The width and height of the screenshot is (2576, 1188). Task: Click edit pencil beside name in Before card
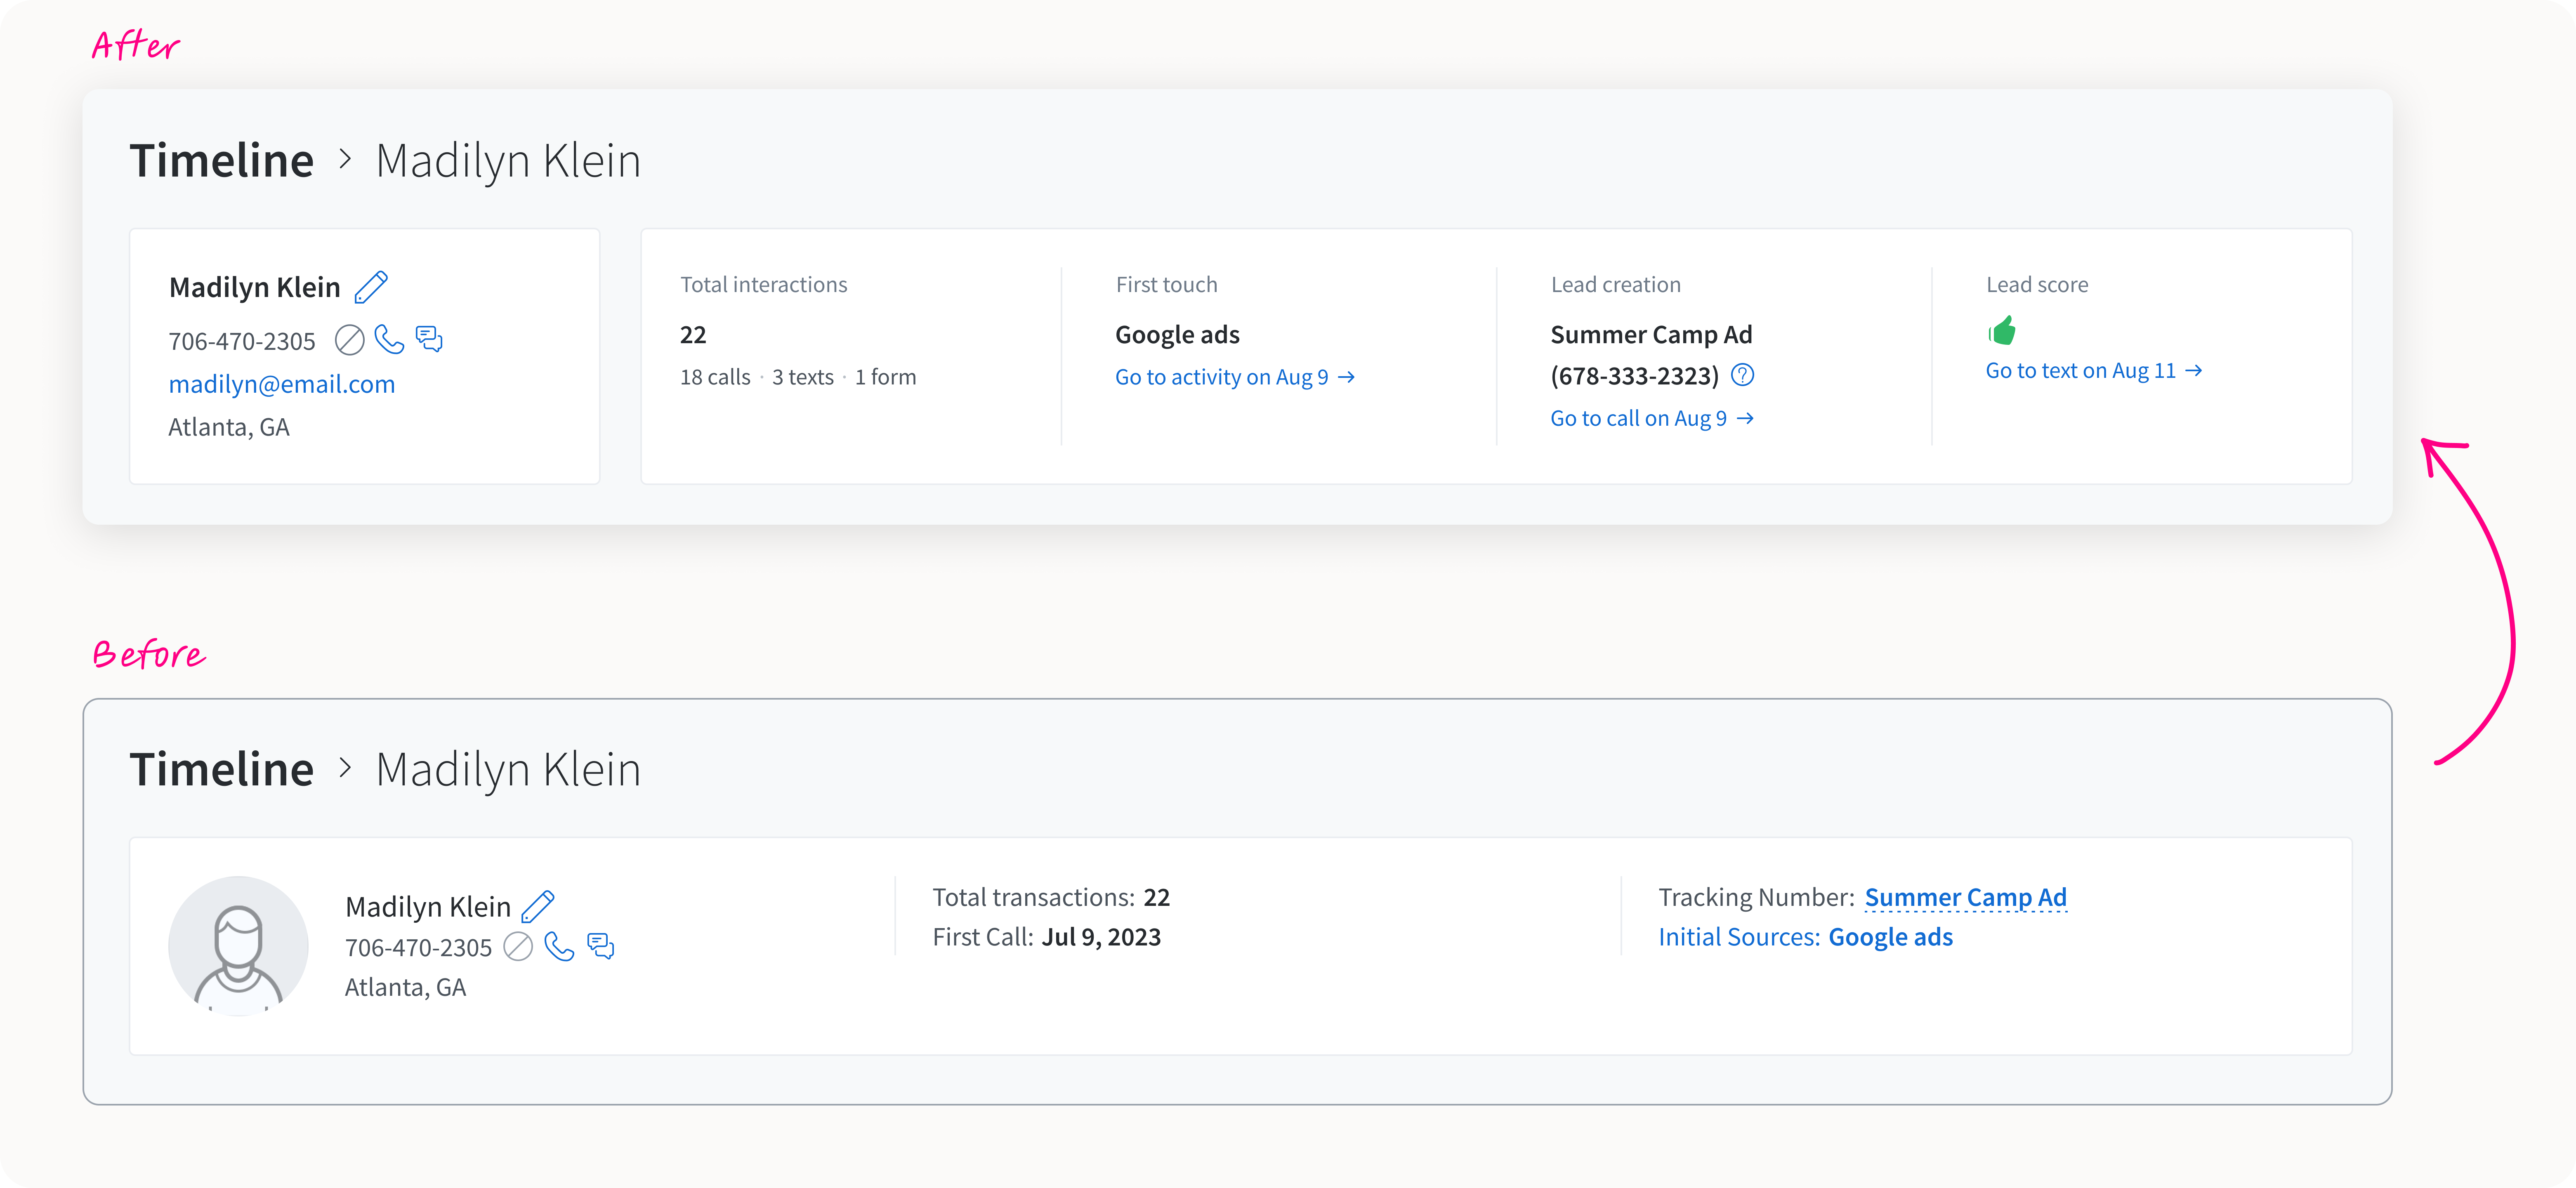pyautogui.click(x=538, y=906)
